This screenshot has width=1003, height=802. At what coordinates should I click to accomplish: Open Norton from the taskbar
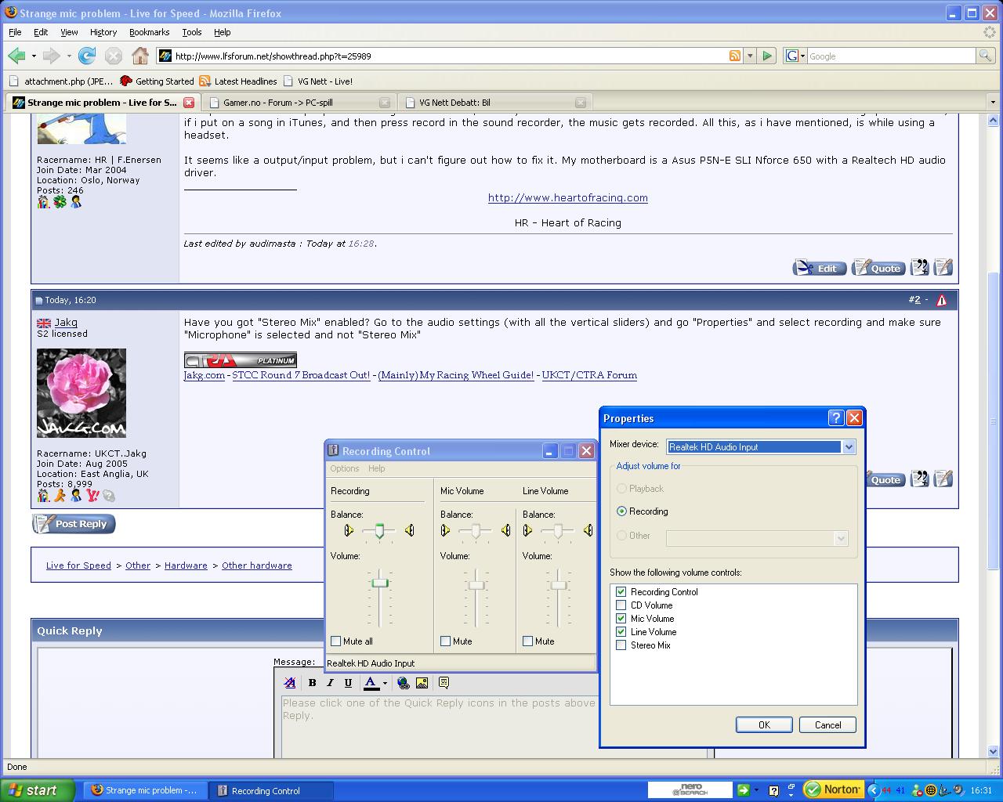tap(833, 789)
